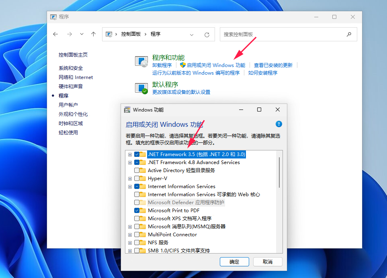The height and width of the screenshot is (278, 387).
Task: Open the 程序和功能 heading link
Action: (168, 58)
